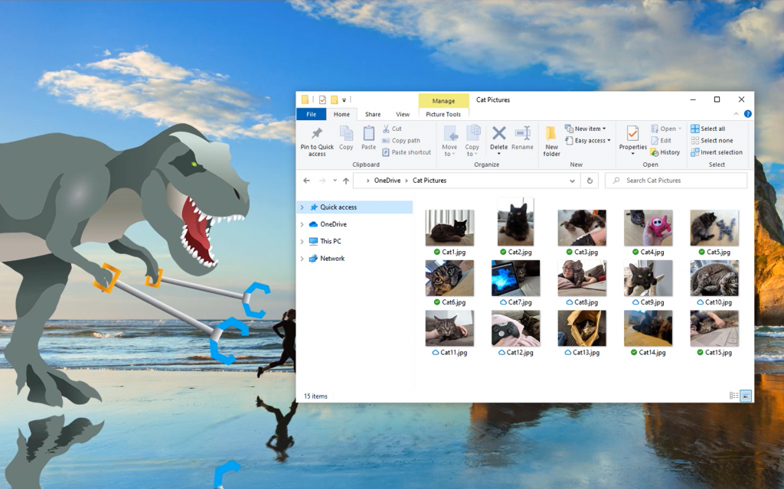Viewport: 784px width, 489px height.
Task: Expand the Quick access tree node
Action: [302, 207]
